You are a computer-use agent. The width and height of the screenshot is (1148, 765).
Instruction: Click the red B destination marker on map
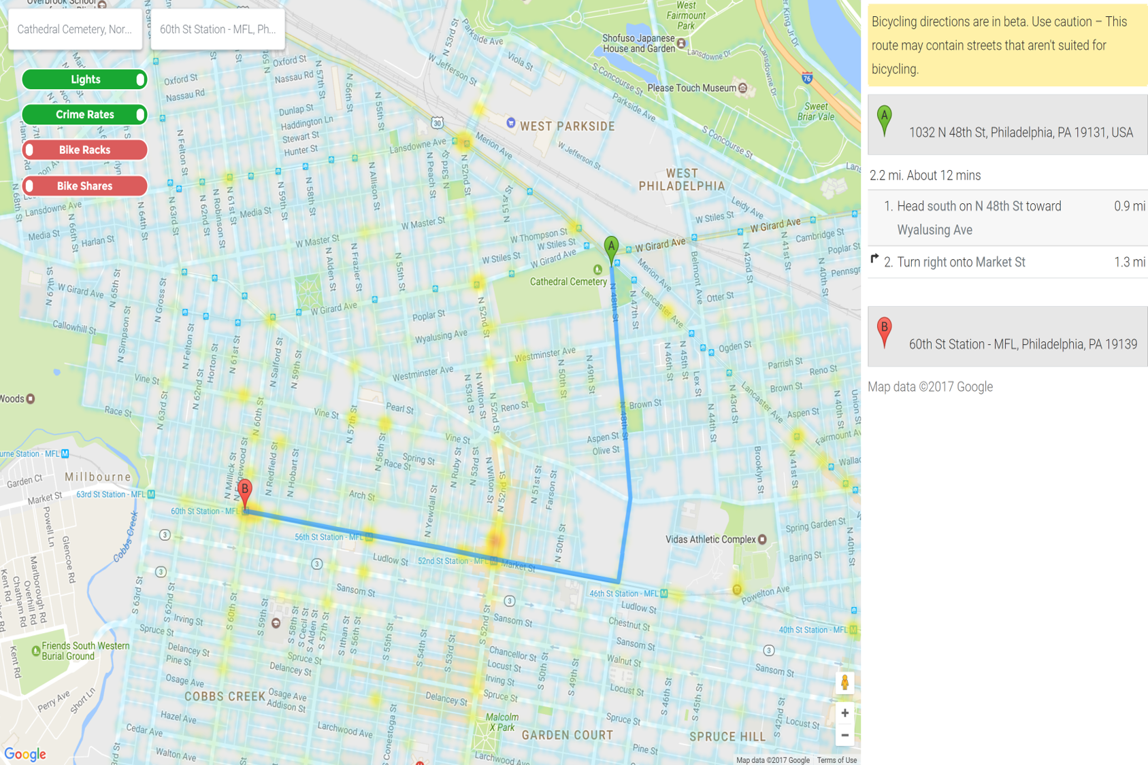(x=245, y=493)
